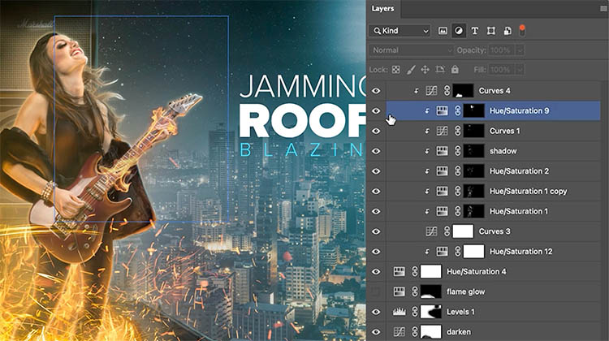This screenshot has width=609, height=341.
Task: Select Curves 3 adjustment icon
Action: pyautogui.click(x=431, y=231)
